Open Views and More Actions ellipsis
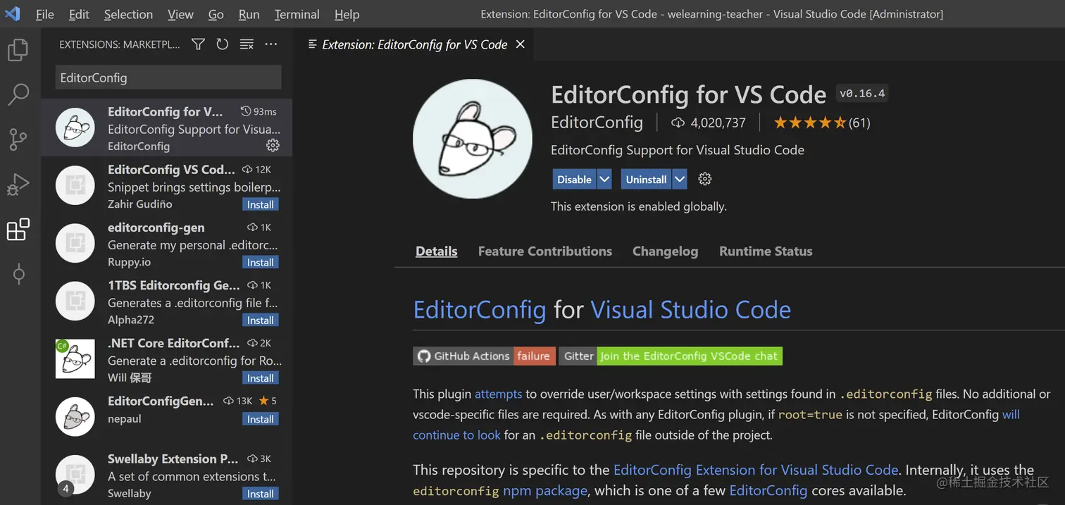The height and width of the screenshot is (505, 1065). pyautogui.click(x=271, y=44)
